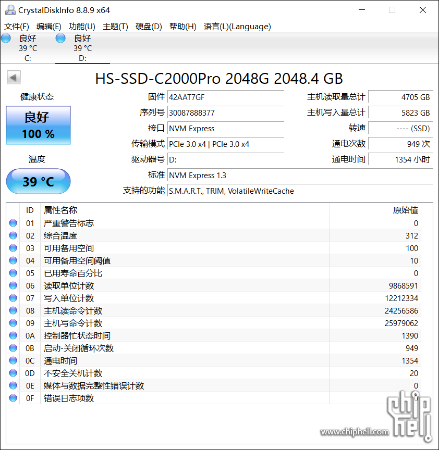
Task: Click the drive letter field D:
Action: (226, 159)
